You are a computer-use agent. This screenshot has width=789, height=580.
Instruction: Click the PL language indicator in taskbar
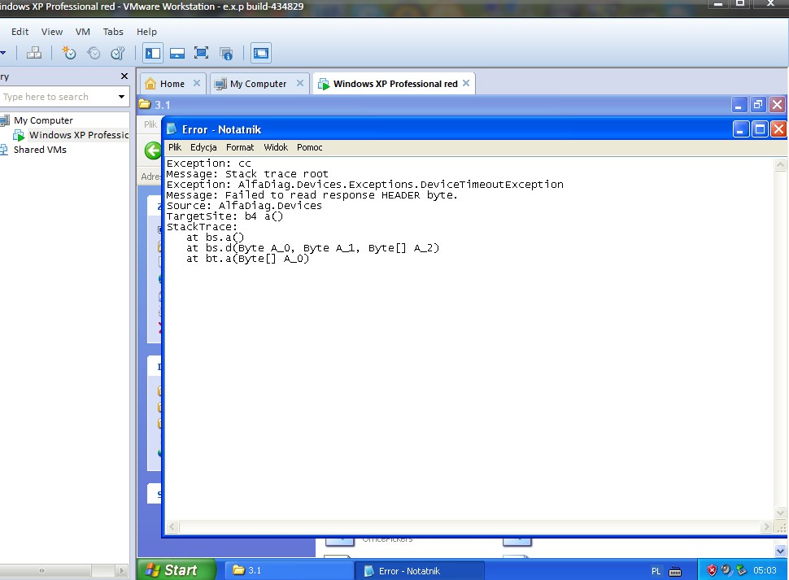coord(656,571)
